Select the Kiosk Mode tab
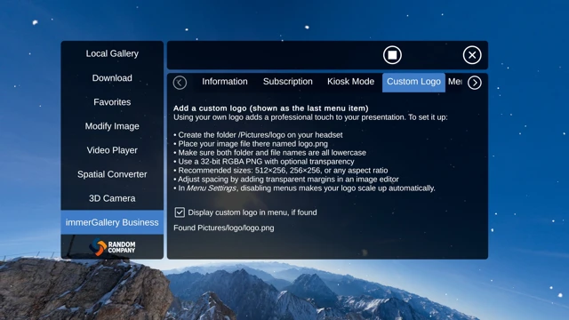The image size is (569, 320). [x=350, y=82]
